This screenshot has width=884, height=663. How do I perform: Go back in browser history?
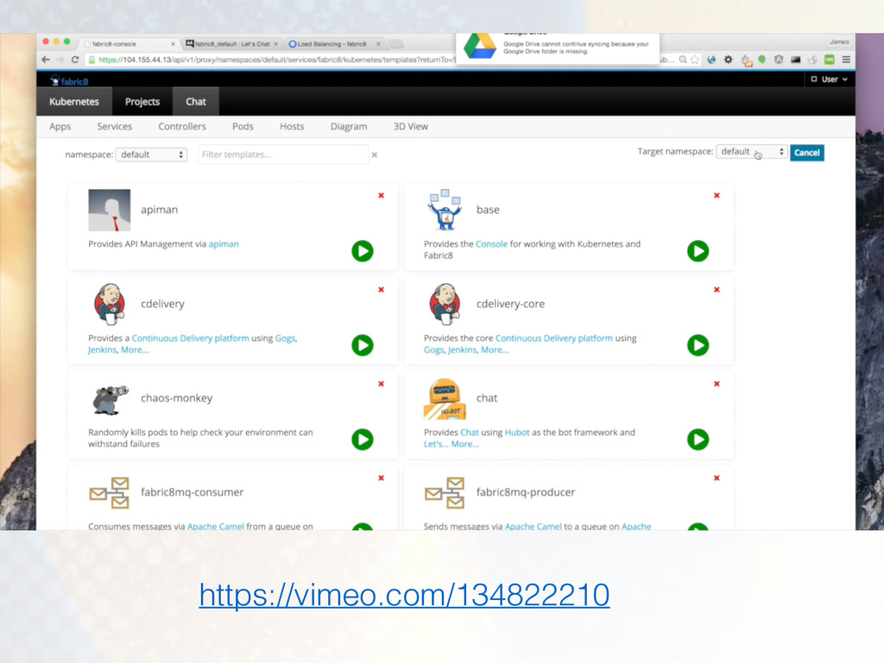pyautogui.click(x=46, y=60)
